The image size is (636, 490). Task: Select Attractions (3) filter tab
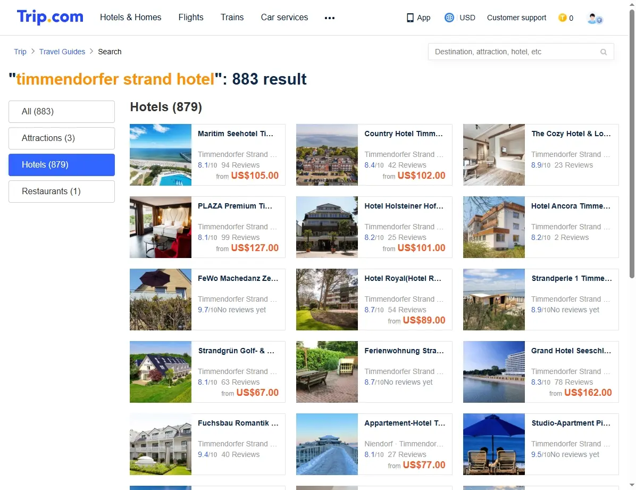tap(62, 138)
